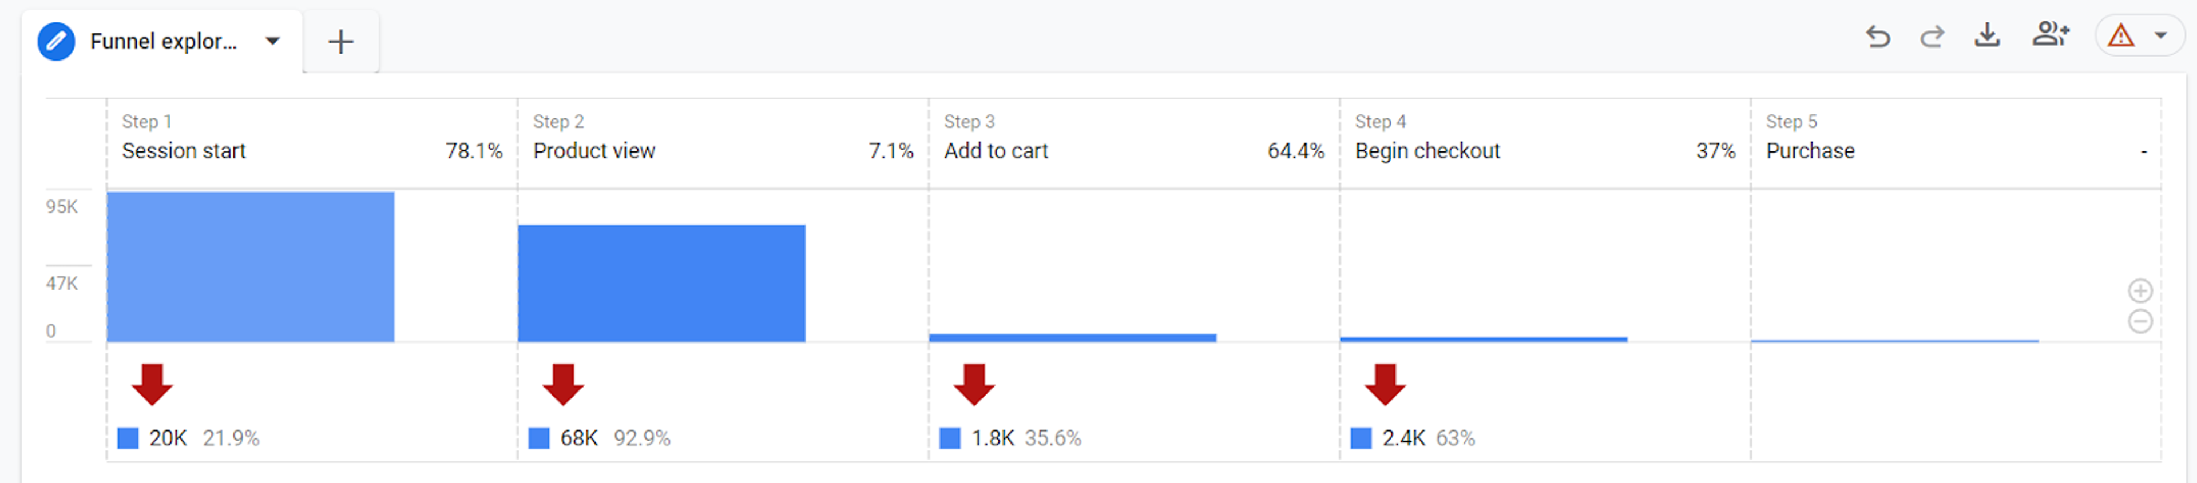Open the share exploration people icon
The image size is (2197, 483).
coord(2051,35)
